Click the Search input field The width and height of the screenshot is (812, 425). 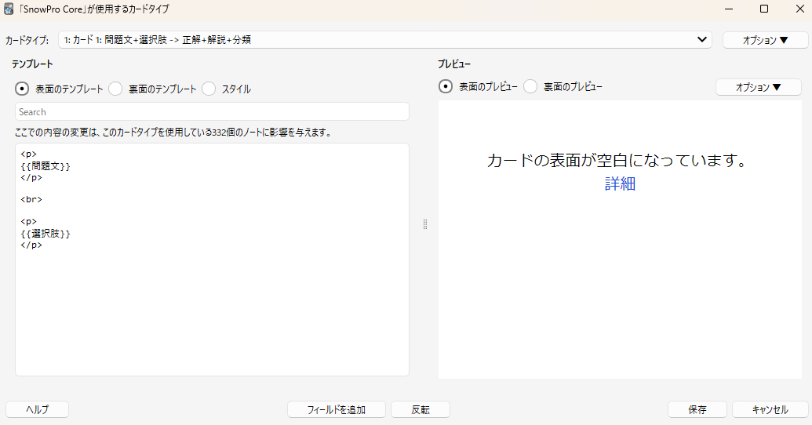pos(212,112)
